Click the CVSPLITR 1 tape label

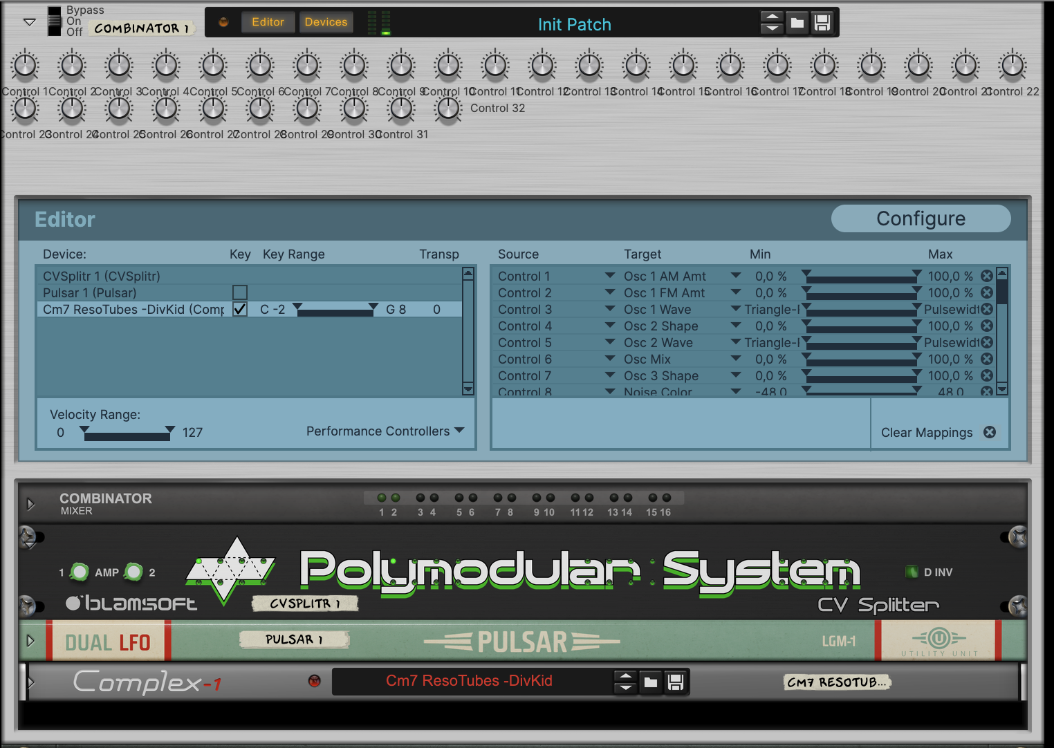click(x=305, y=604)
